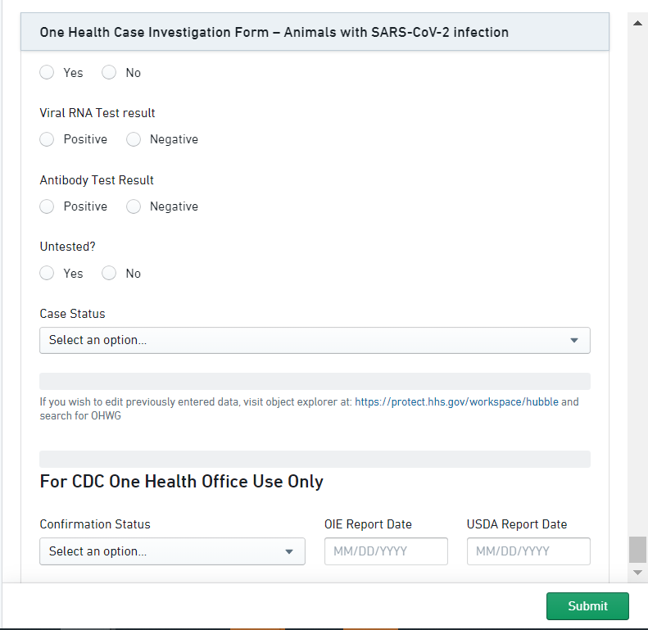This screenshot has width=648, height=630.
Task: Click the scrollbar down arrow
Action: [637, 572]
